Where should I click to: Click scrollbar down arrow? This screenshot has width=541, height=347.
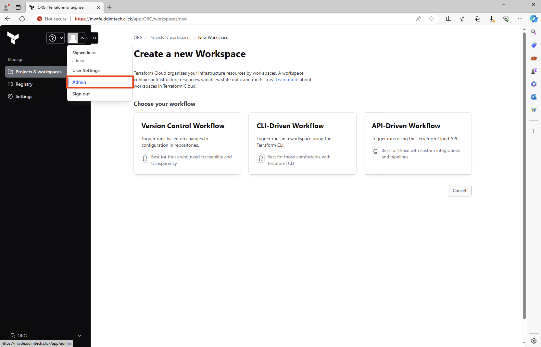tap(524, 342)
